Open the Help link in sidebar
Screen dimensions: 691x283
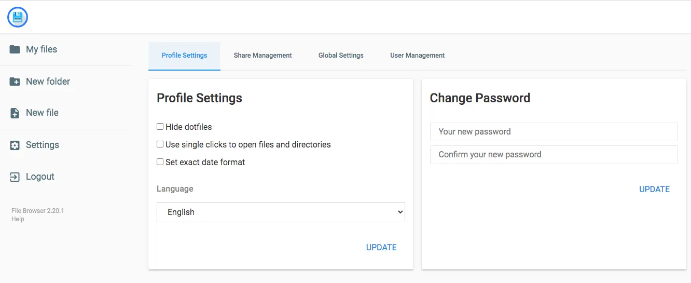point(18,219)
